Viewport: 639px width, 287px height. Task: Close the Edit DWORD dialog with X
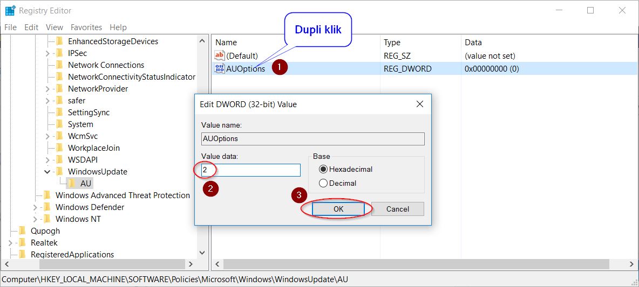tap(420, 104)
